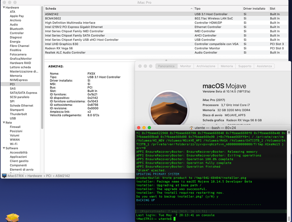Select SATA/SATA Express in sidebar

pyautogui.click(x=24, y=93)
